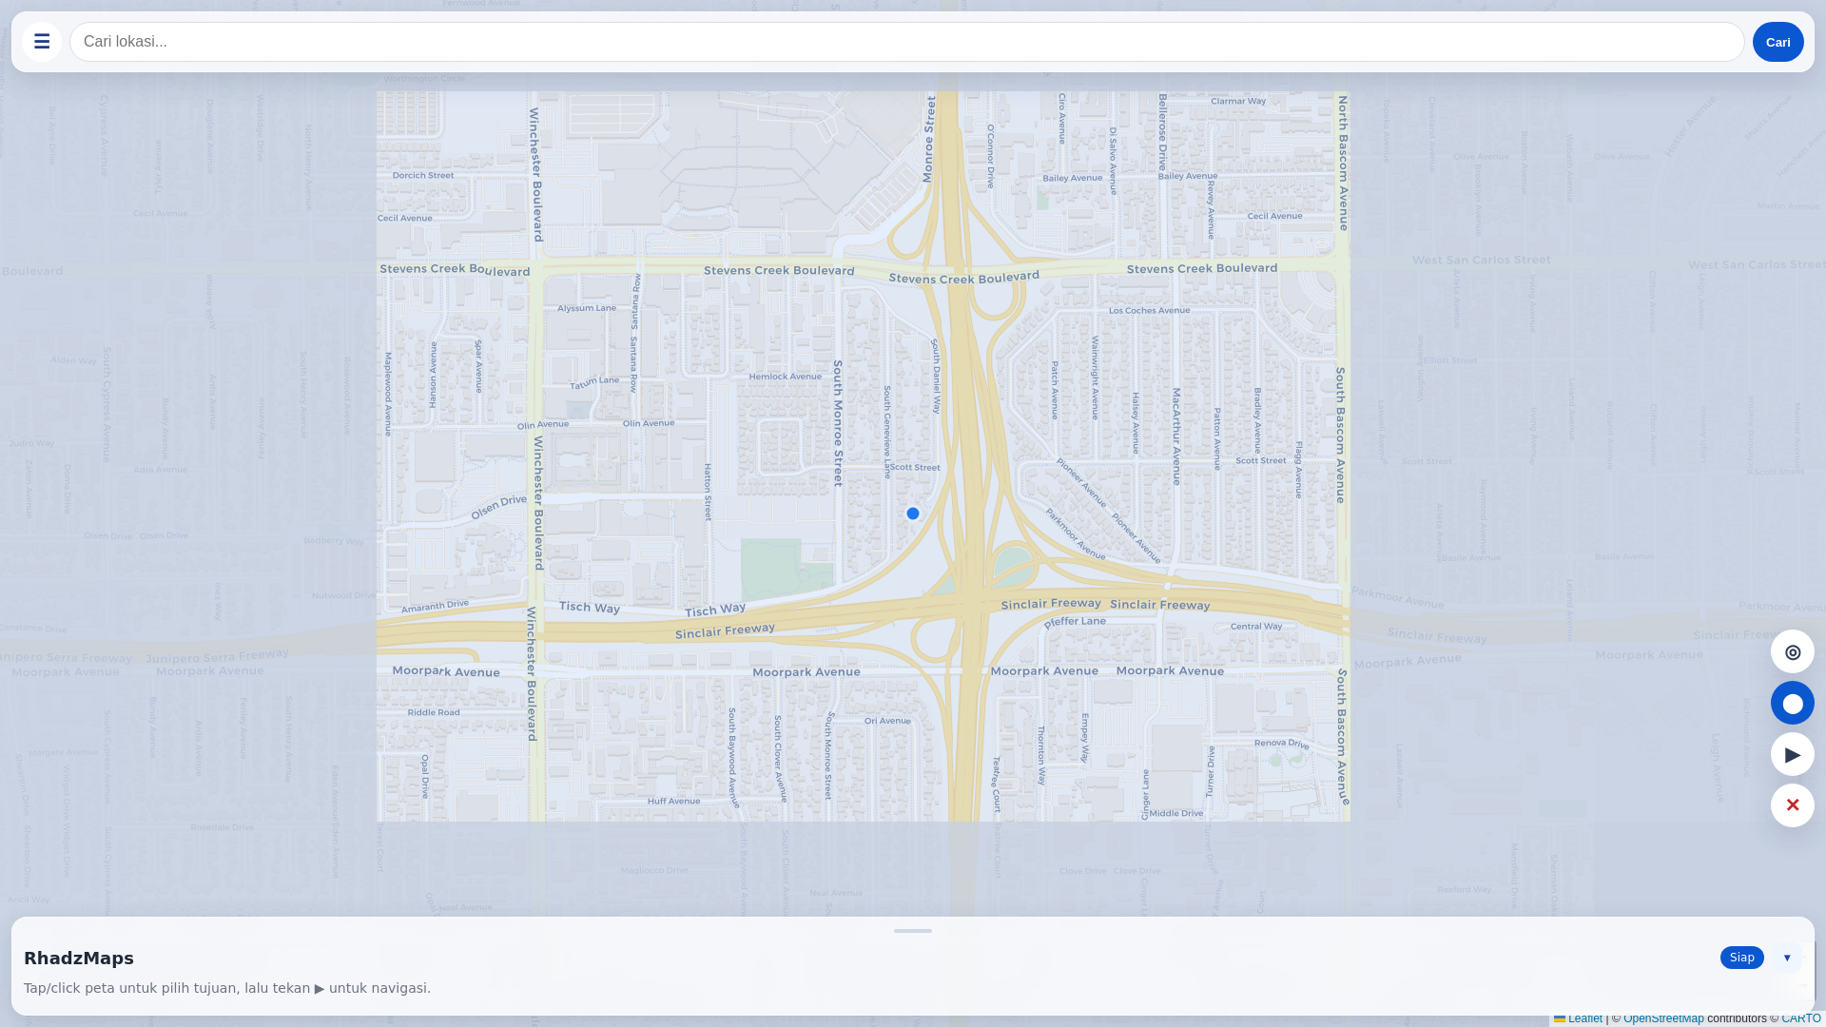Click the 'Hemlock Avenue' map label
The height and width of the screenshot is (1027, 1826).
tap(786, 377)
